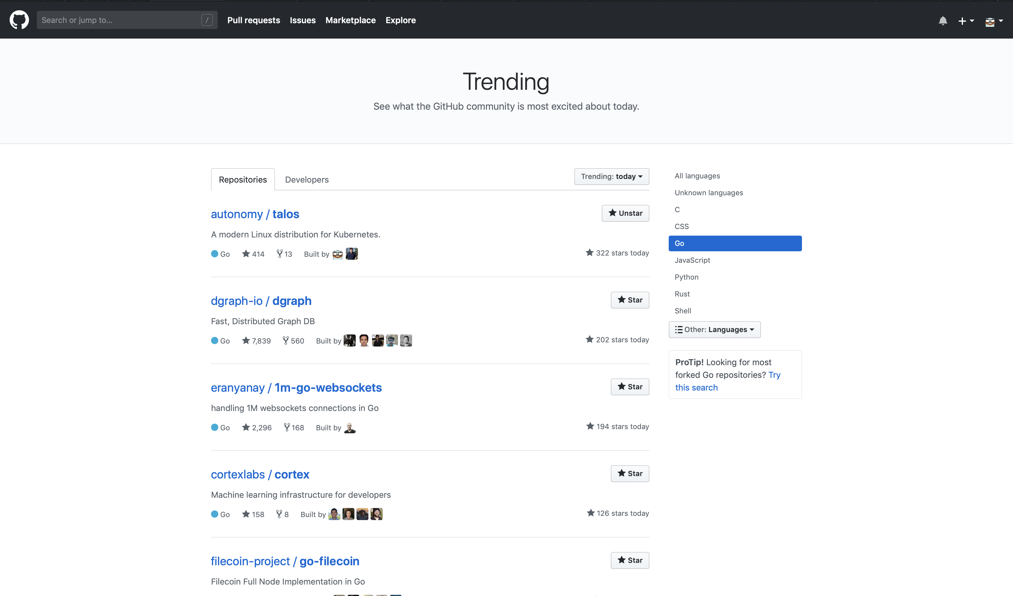The image size is (1013, 596).
Task: Open the first contributor avatar for talos
Action: (338, 254)
